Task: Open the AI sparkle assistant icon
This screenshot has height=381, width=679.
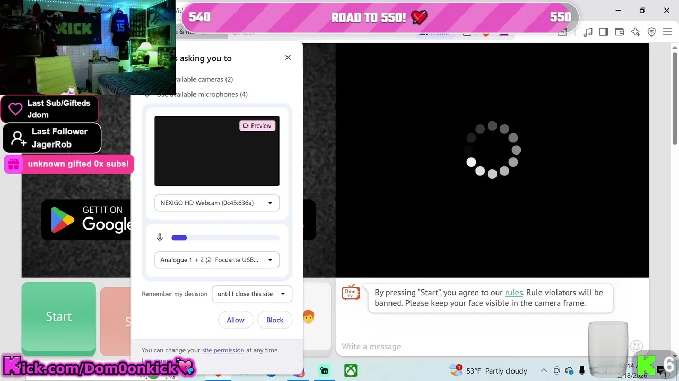Action: (x=636, y=32)
